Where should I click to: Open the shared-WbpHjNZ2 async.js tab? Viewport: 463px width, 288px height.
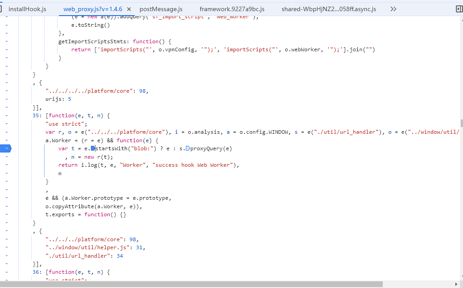[x=328, y=9]
